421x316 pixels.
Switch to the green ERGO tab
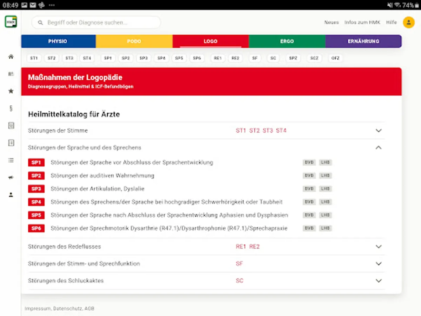point(287,41)
